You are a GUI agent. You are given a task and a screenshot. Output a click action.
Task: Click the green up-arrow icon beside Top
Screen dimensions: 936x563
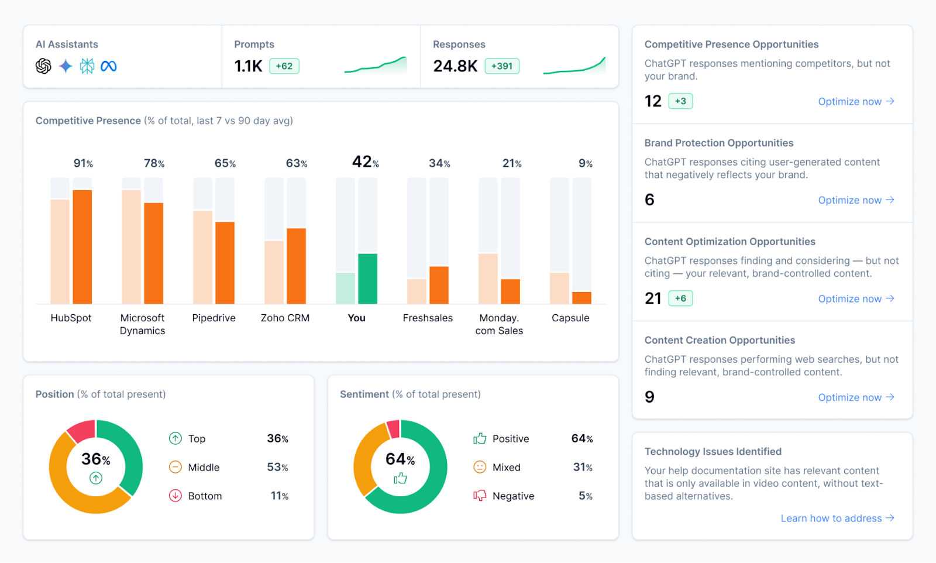pos(175,438)
